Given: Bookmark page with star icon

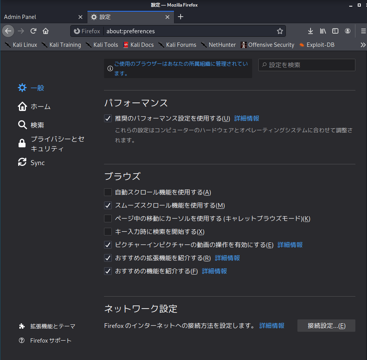Looking at the screenshot, I should pos(280,31).
